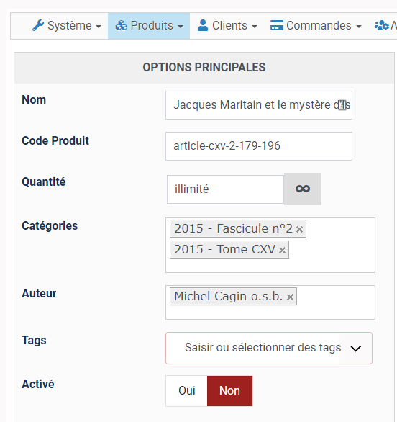Remove the '2015 - Fascicule n°2' category tag
Screen dimensions: 397x422
click(299, 229)
